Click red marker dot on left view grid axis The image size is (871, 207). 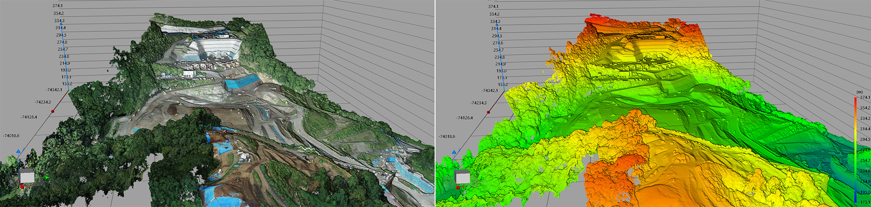tap(53, 112)
